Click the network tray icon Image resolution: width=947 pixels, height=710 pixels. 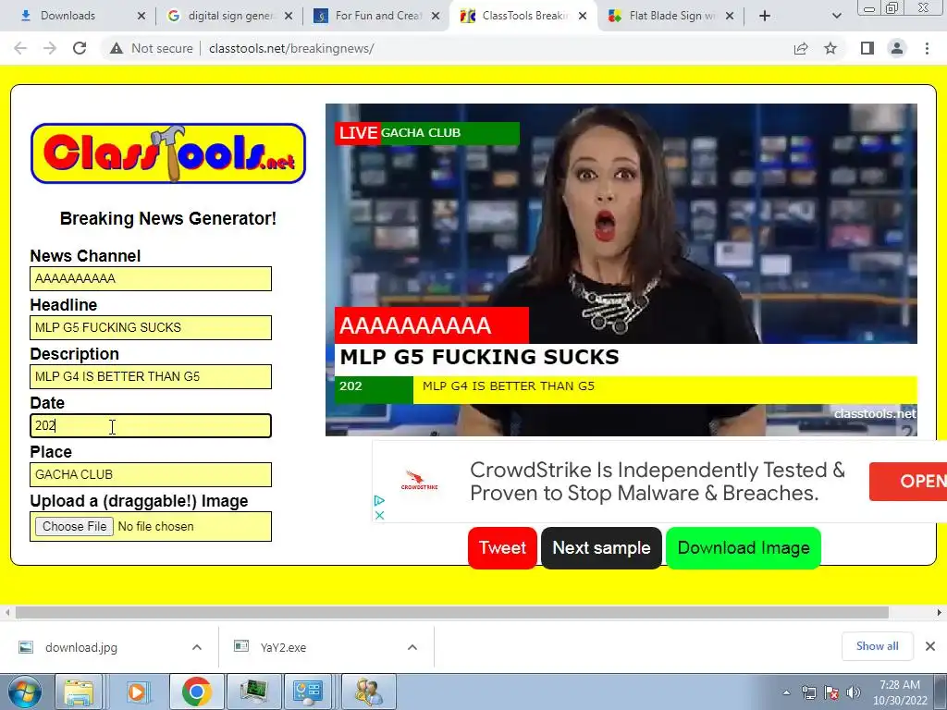(x=808, y=692)
